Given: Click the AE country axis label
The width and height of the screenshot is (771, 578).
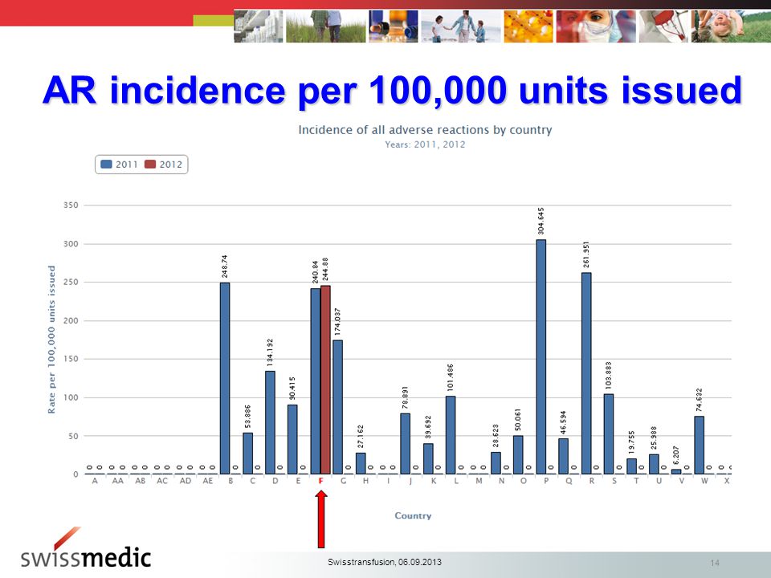Looking at the screenshot, I should (207, 481).
